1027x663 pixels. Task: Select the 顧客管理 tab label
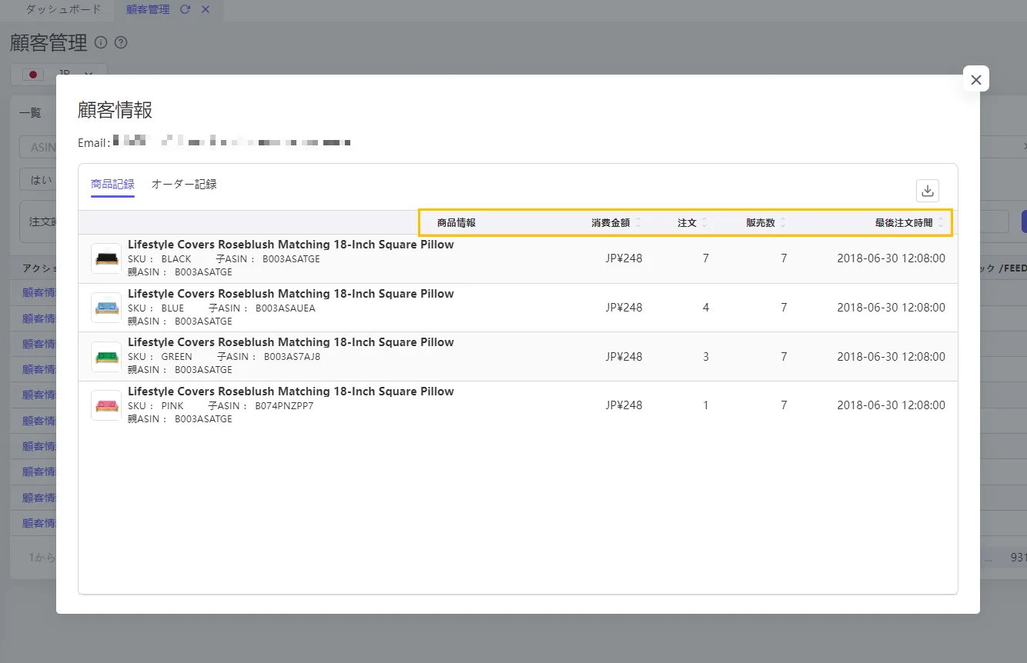point(148,9)
